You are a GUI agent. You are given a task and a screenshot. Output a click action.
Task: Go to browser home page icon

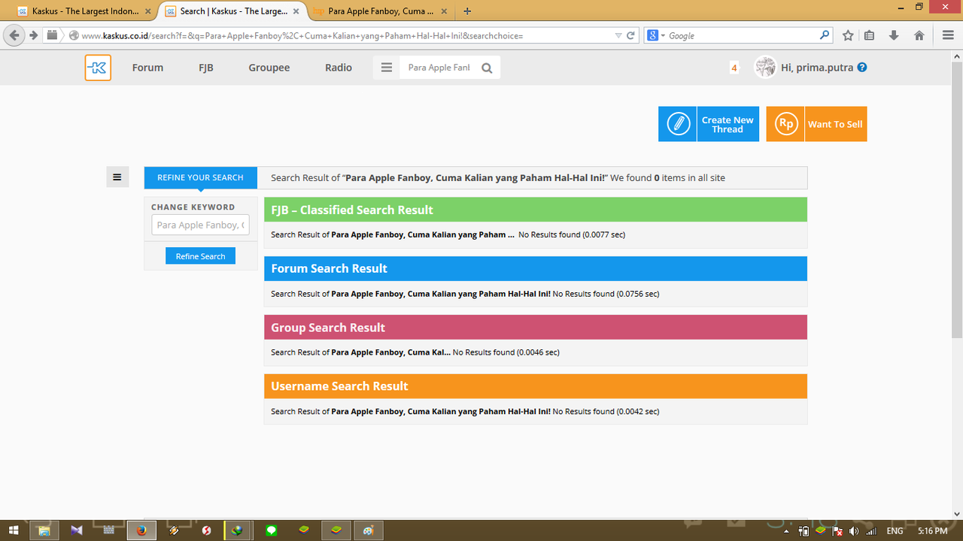coord(919,35)
